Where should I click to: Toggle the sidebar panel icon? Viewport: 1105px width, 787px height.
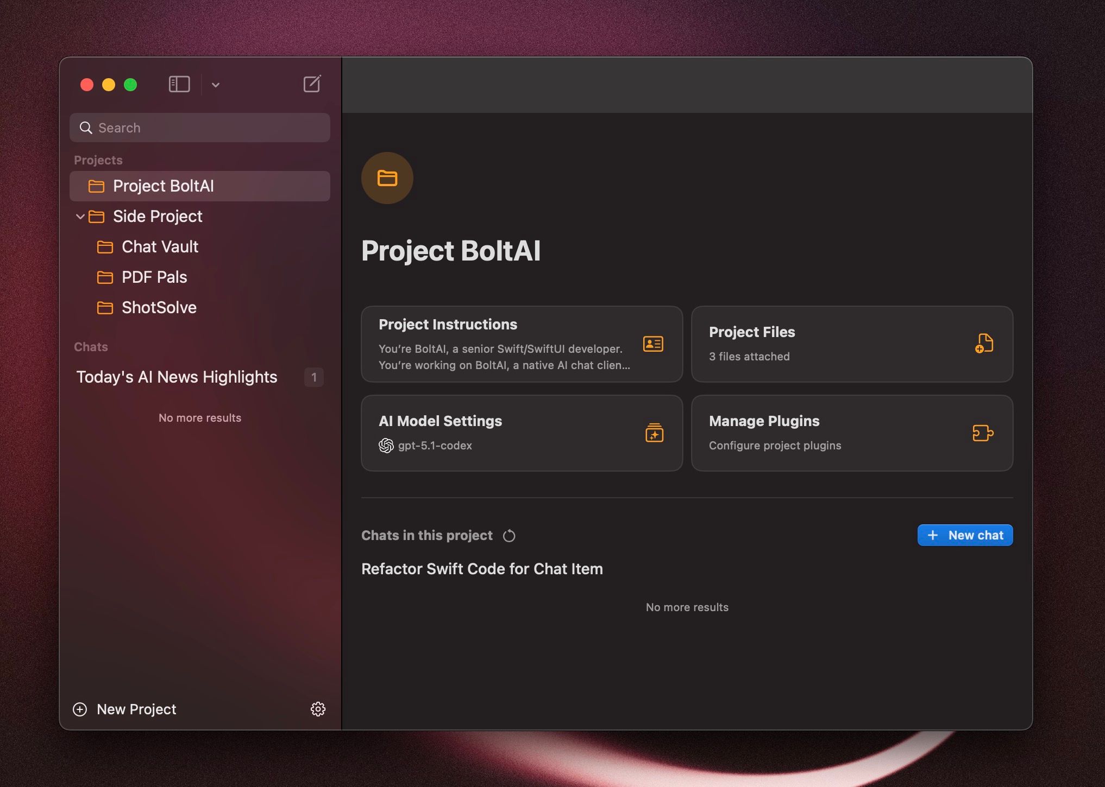(179, 84)
